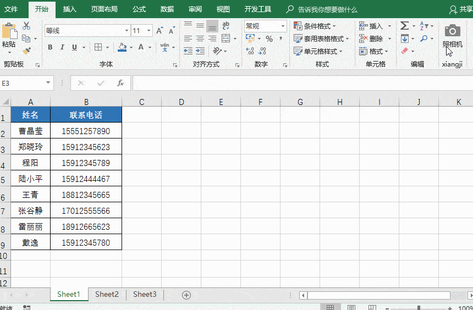Select the Cut scissors icon
Screen dimensions: 473x310
tap(26, 26)
